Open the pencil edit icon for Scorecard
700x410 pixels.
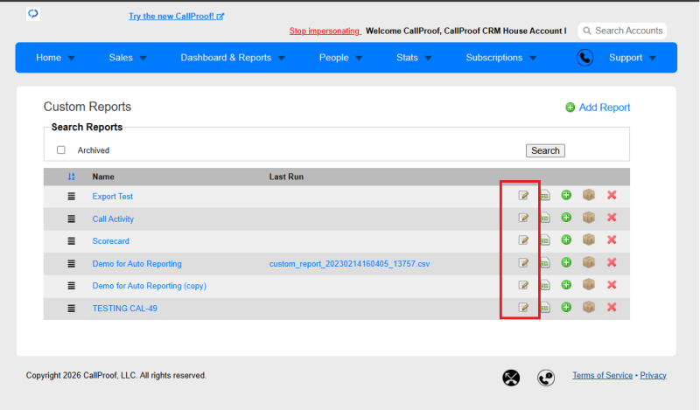pyautogui.click(x=523, y=240)
